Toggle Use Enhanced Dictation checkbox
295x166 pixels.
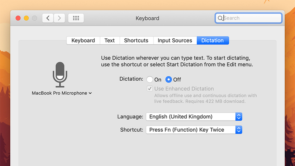point(150,89)
